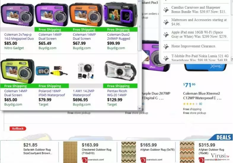Click the Checkered Outdoor Rug thumbnail
This screenshot has height=163, width=233.
(x=70, y=152)
